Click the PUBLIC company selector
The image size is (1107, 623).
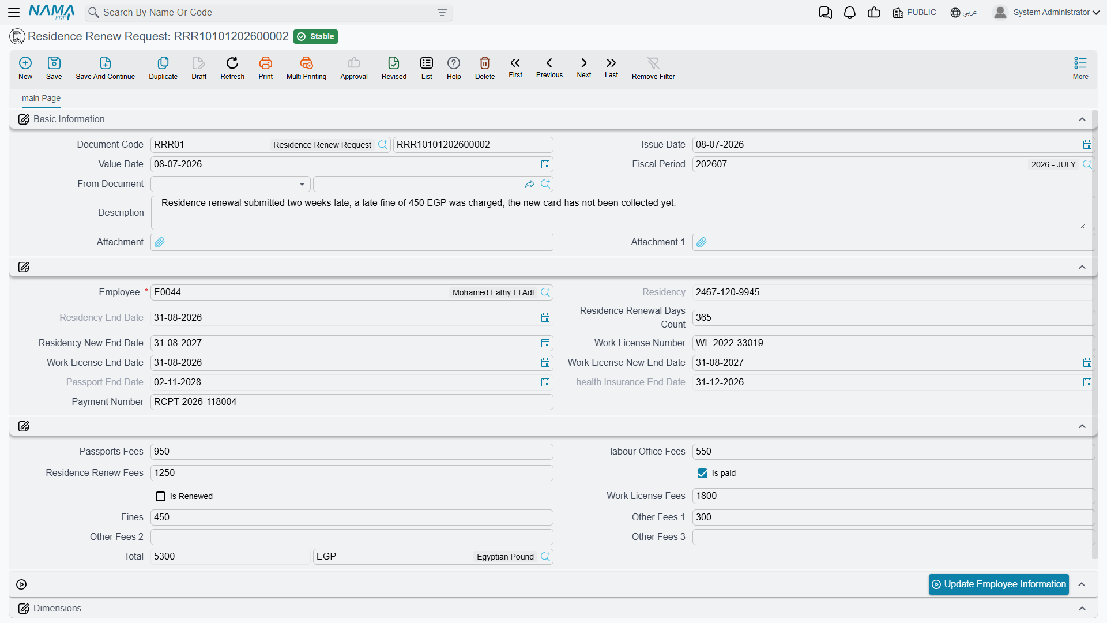pos(914,13)
